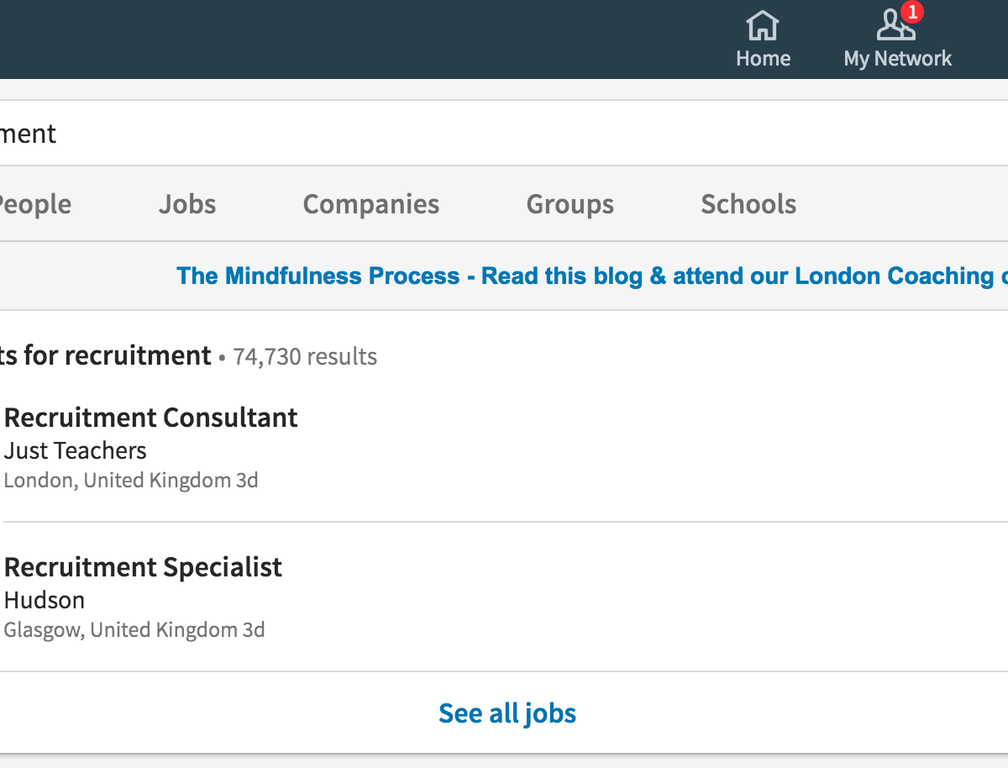This screenshot has height=768, width=1008.
Task: Switch to the Groups tab
Action: (x=570, y=204)
